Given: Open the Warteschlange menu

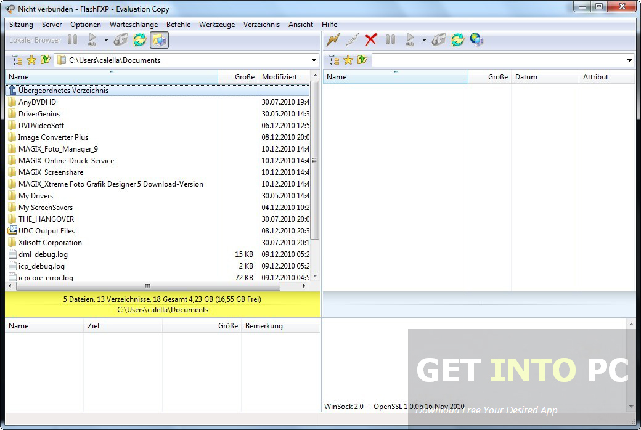Looking at the screenshot, I should 134,25.
